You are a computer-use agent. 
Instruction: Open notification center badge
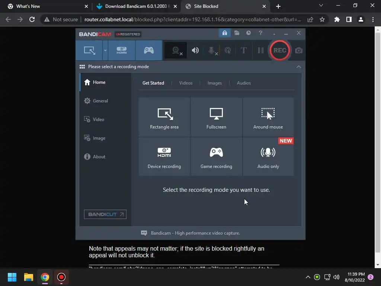(x=371, y=277)
